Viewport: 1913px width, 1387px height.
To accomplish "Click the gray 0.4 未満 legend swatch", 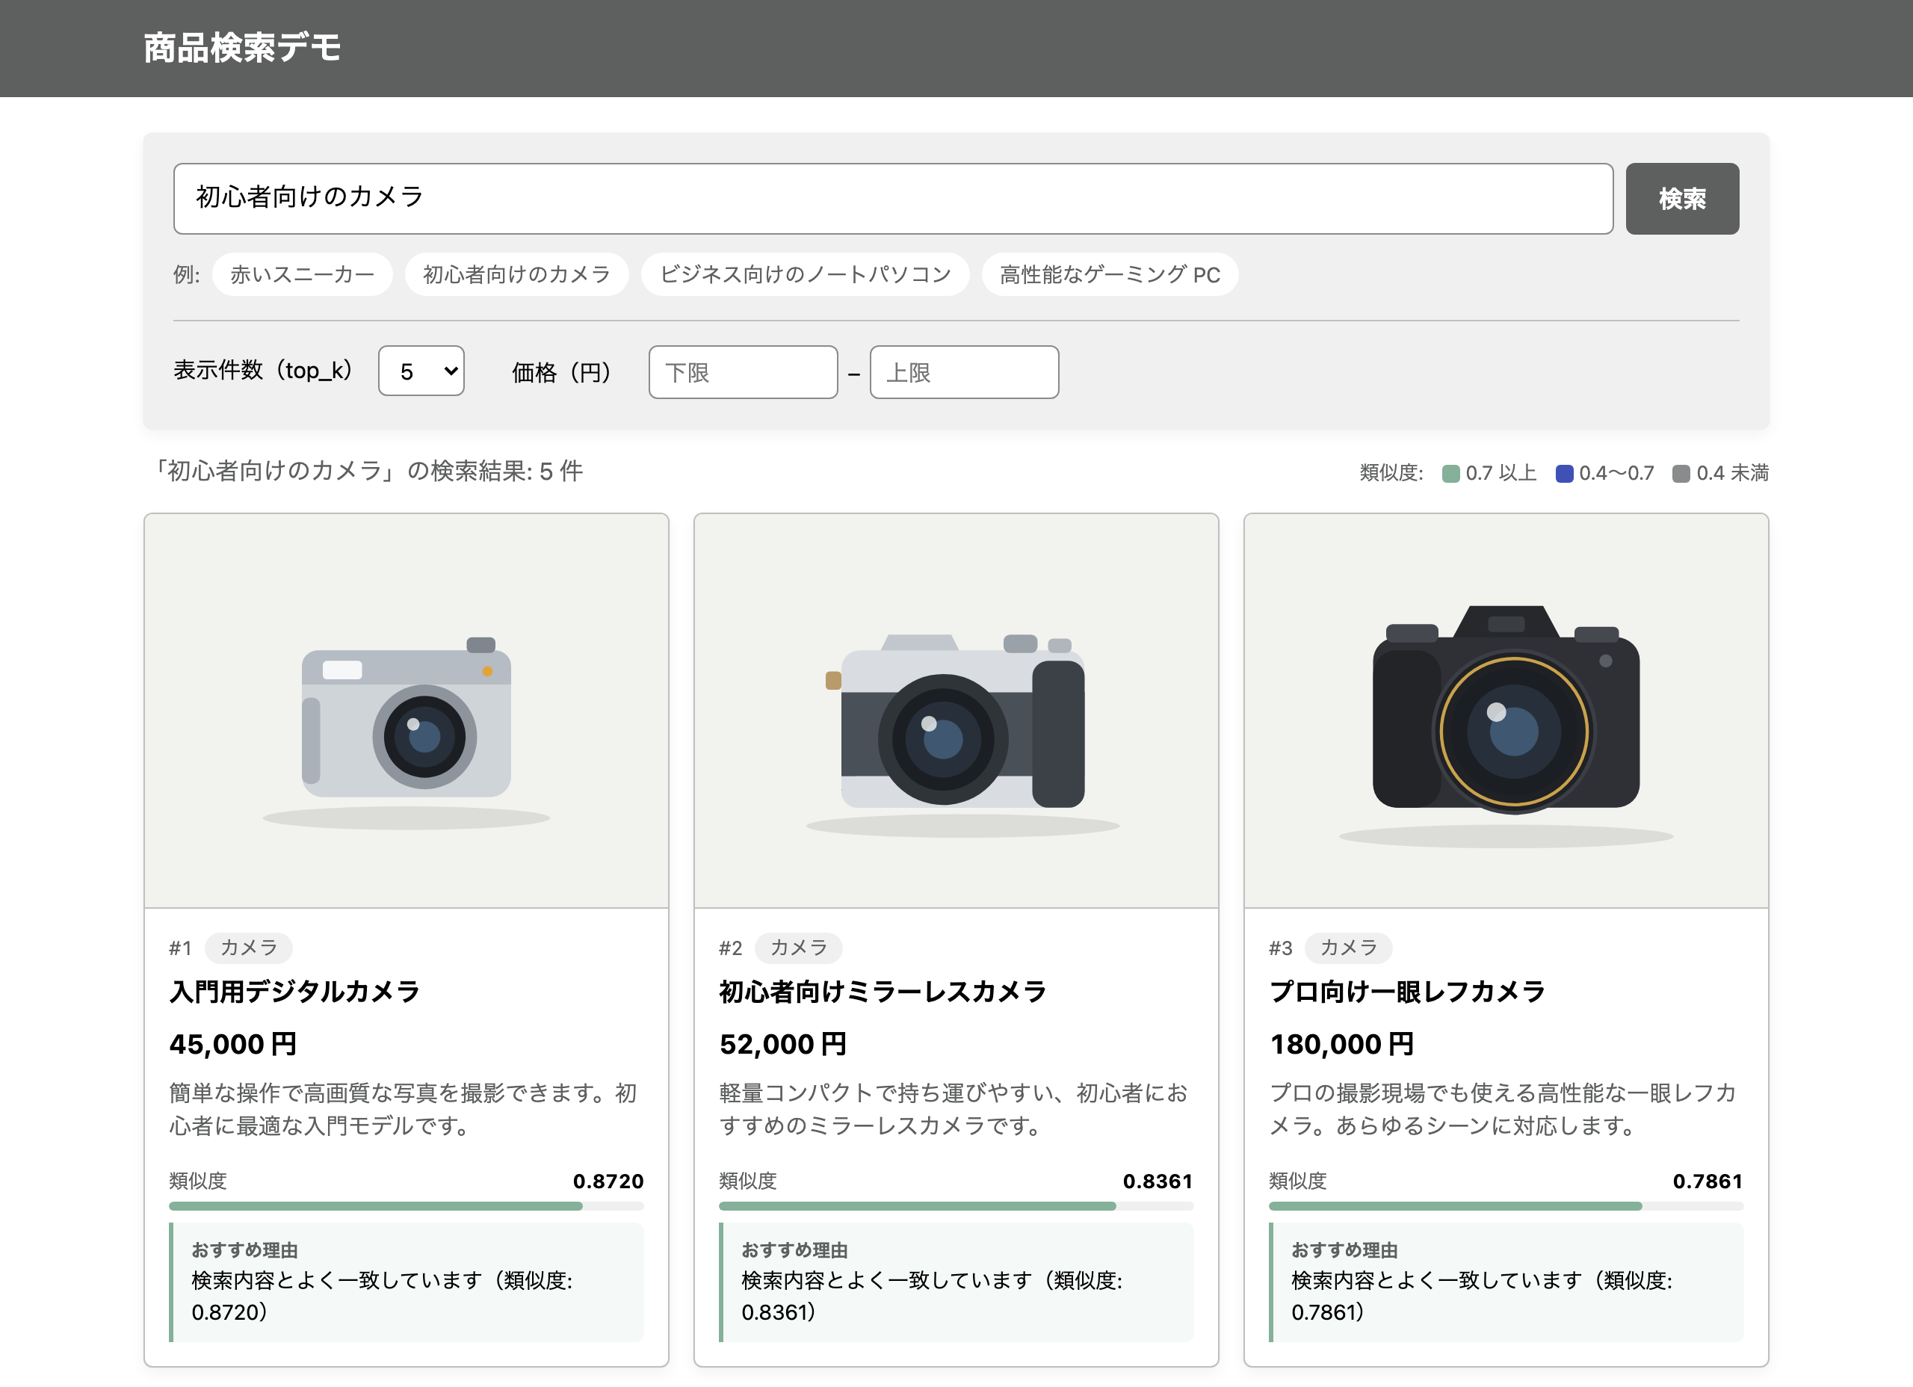I will point(1681,473).
